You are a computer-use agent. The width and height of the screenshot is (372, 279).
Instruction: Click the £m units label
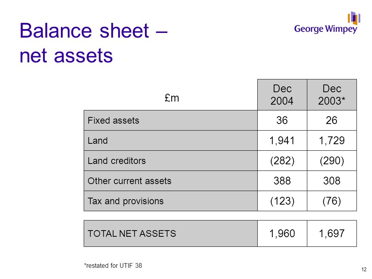[x=172, y=98]
